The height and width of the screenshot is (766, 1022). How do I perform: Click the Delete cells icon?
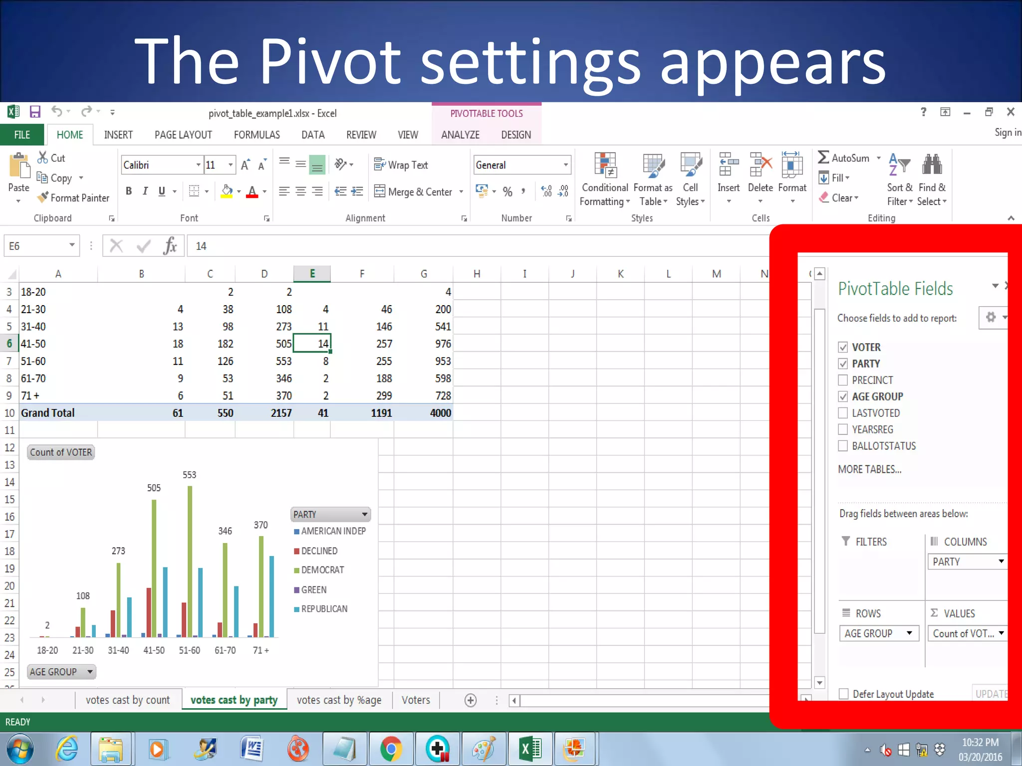point(761,165)
